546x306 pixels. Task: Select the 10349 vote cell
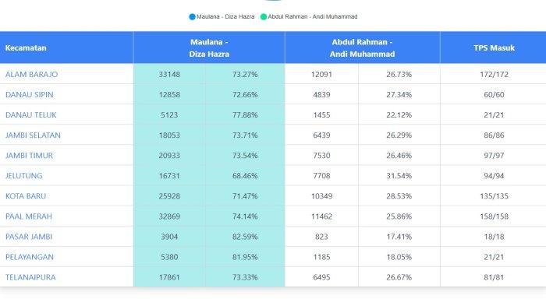pos(321,196)
